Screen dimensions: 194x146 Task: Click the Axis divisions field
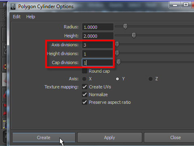97,45
